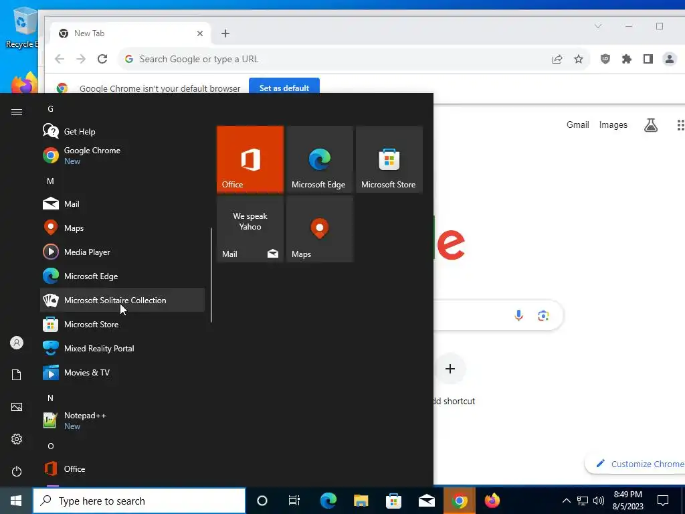Open the network status tray icon
Viewport: 685px width, 514px height.
click(583, 501)
